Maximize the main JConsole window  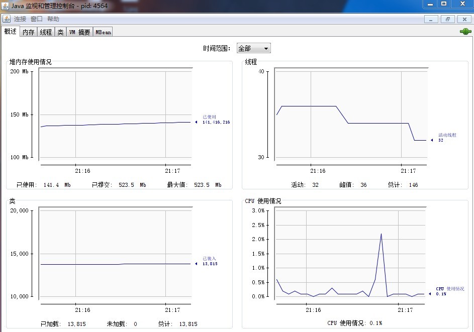coord(444,4)
